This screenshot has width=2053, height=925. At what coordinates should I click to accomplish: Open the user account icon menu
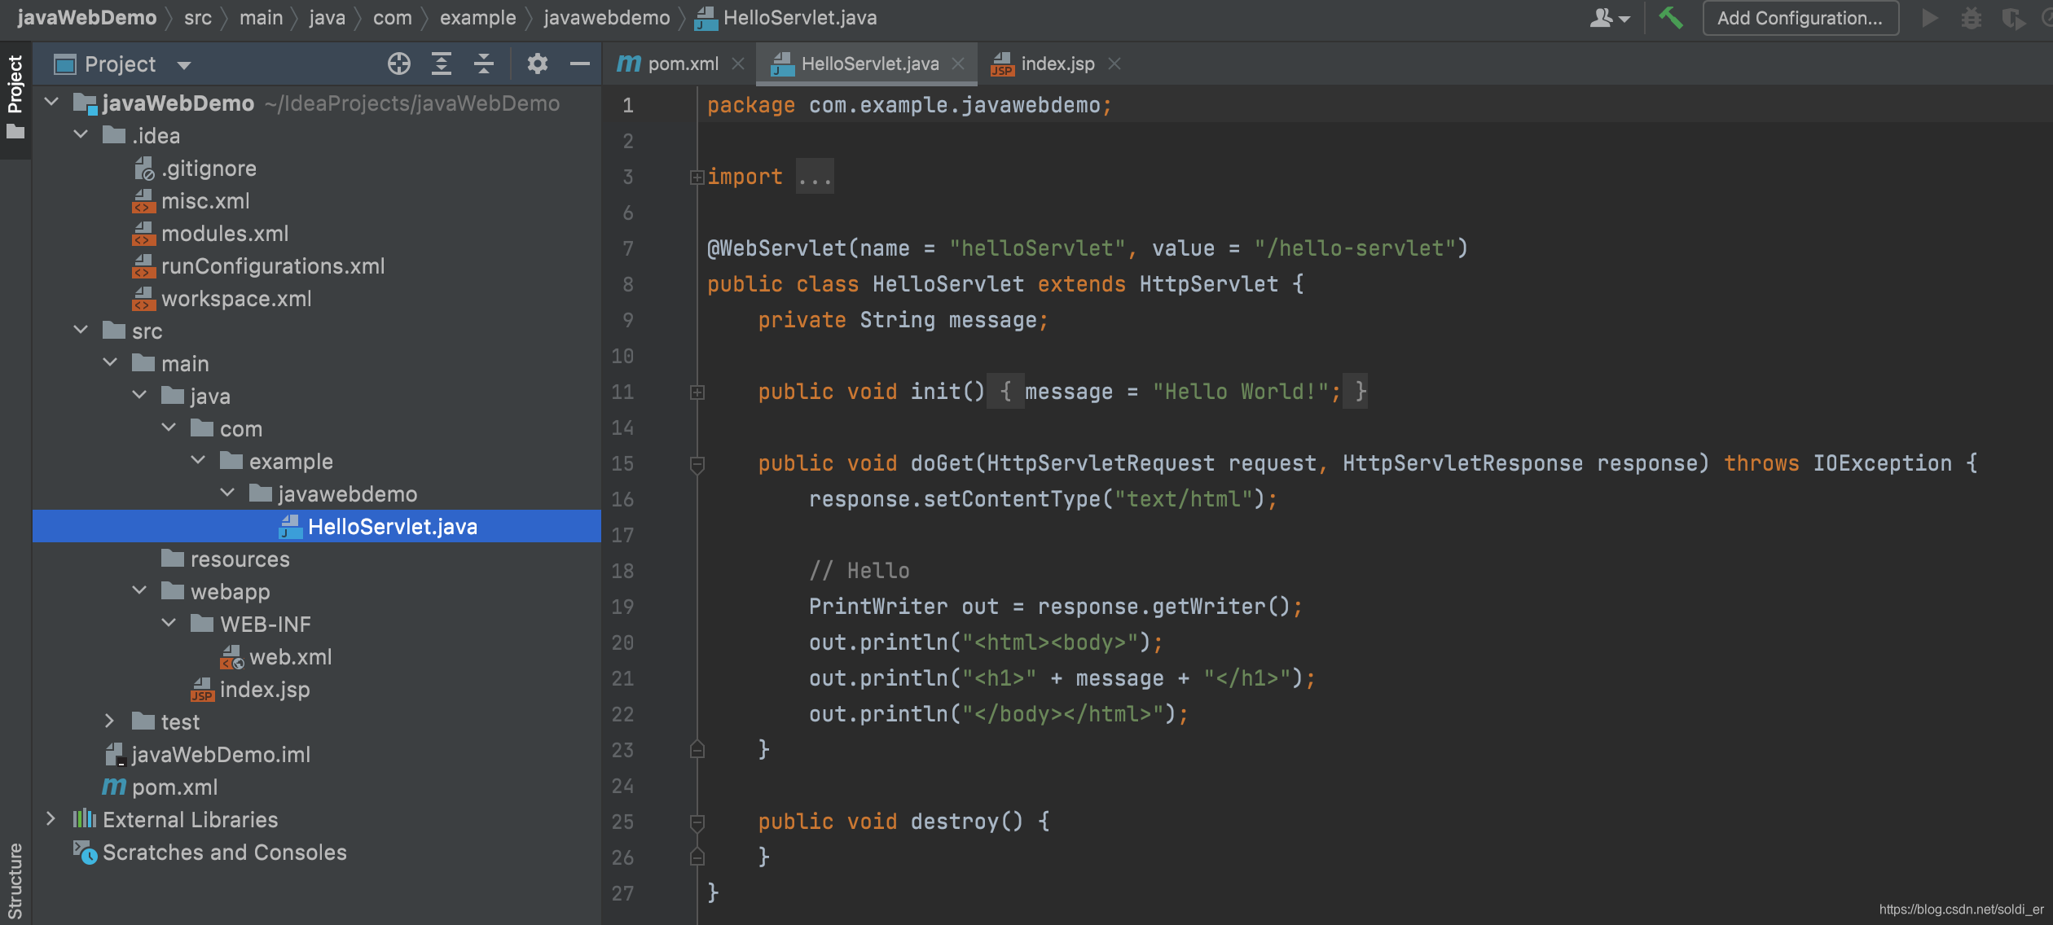[x=1609, y=18]
